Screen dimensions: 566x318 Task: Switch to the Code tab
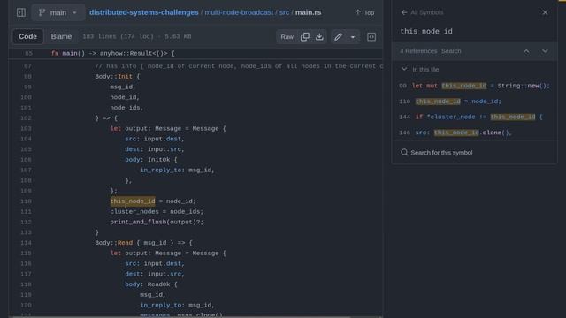click(27, 36)
